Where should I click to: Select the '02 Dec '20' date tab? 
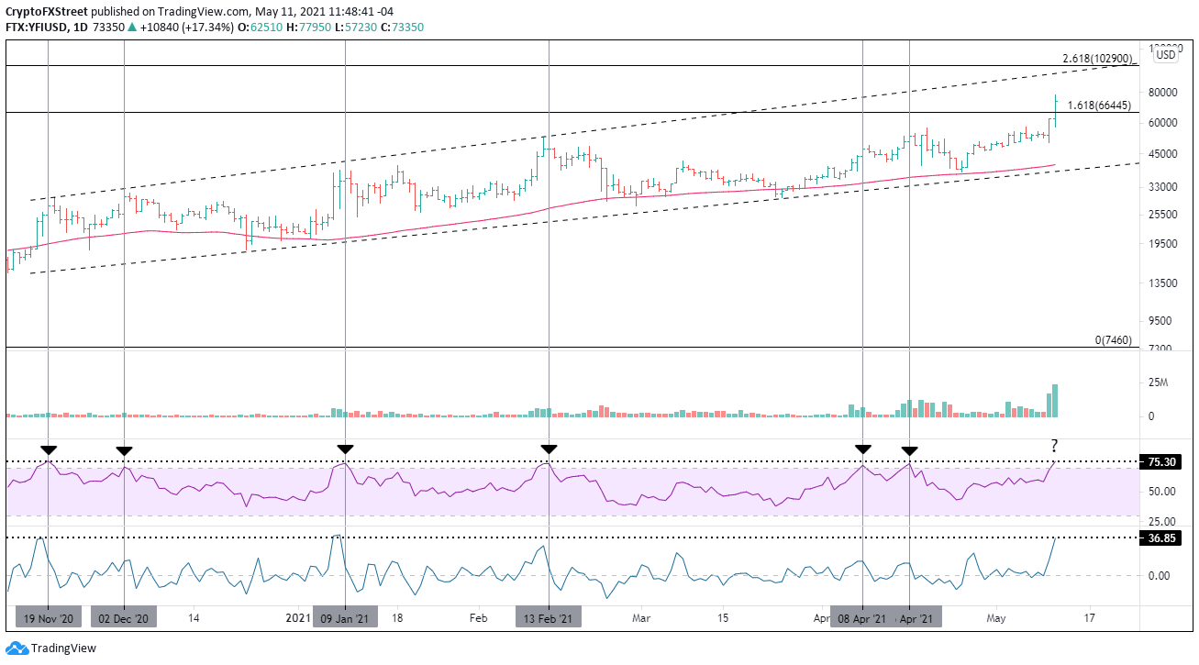pyautogui.click(x=123, y=617)
